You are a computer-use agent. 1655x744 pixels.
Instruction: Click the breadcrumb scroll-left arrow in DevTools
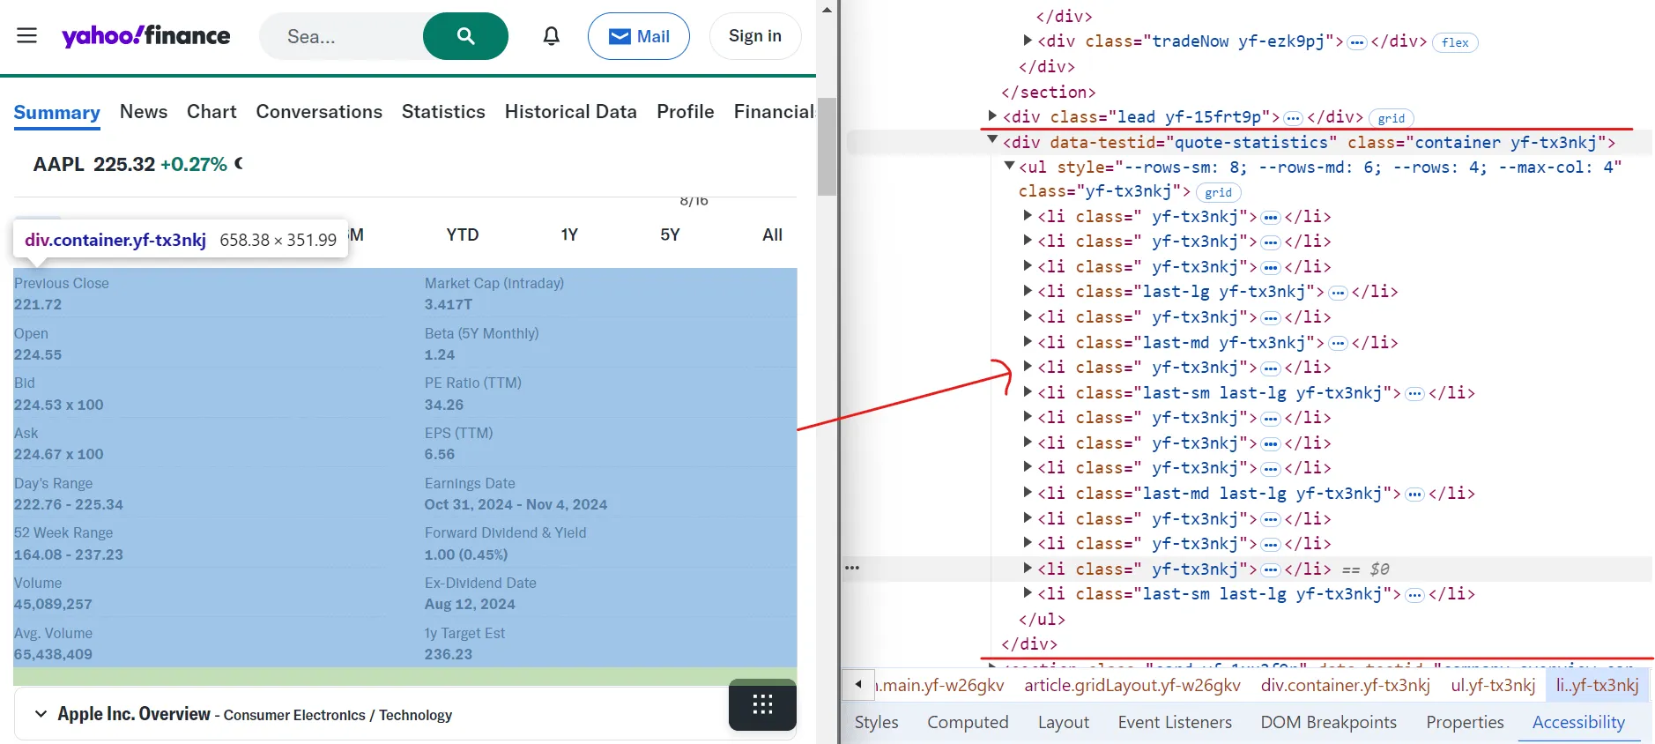coord(858,685)
